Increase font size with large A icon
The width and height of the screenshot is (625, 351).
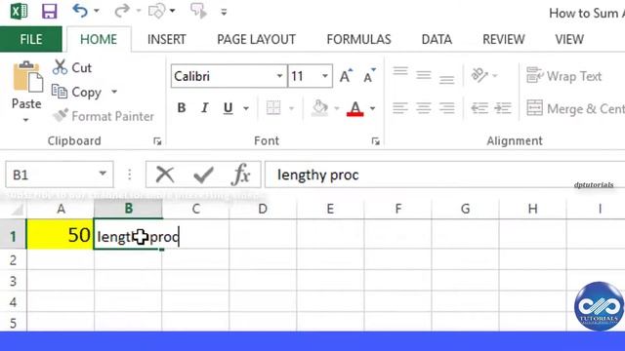click(x=346, y=76)
